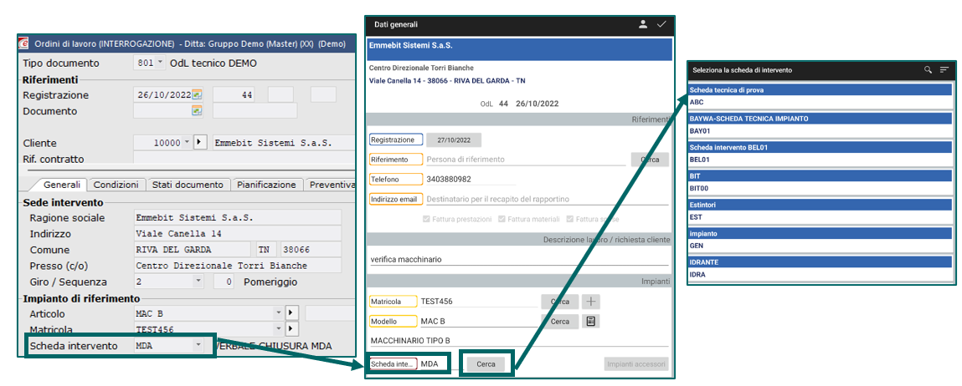This screenshot has width=962, height=386.
Task: Click the Presso (c/o) Centro Direzionale field
Action: [x=237, y=266]
